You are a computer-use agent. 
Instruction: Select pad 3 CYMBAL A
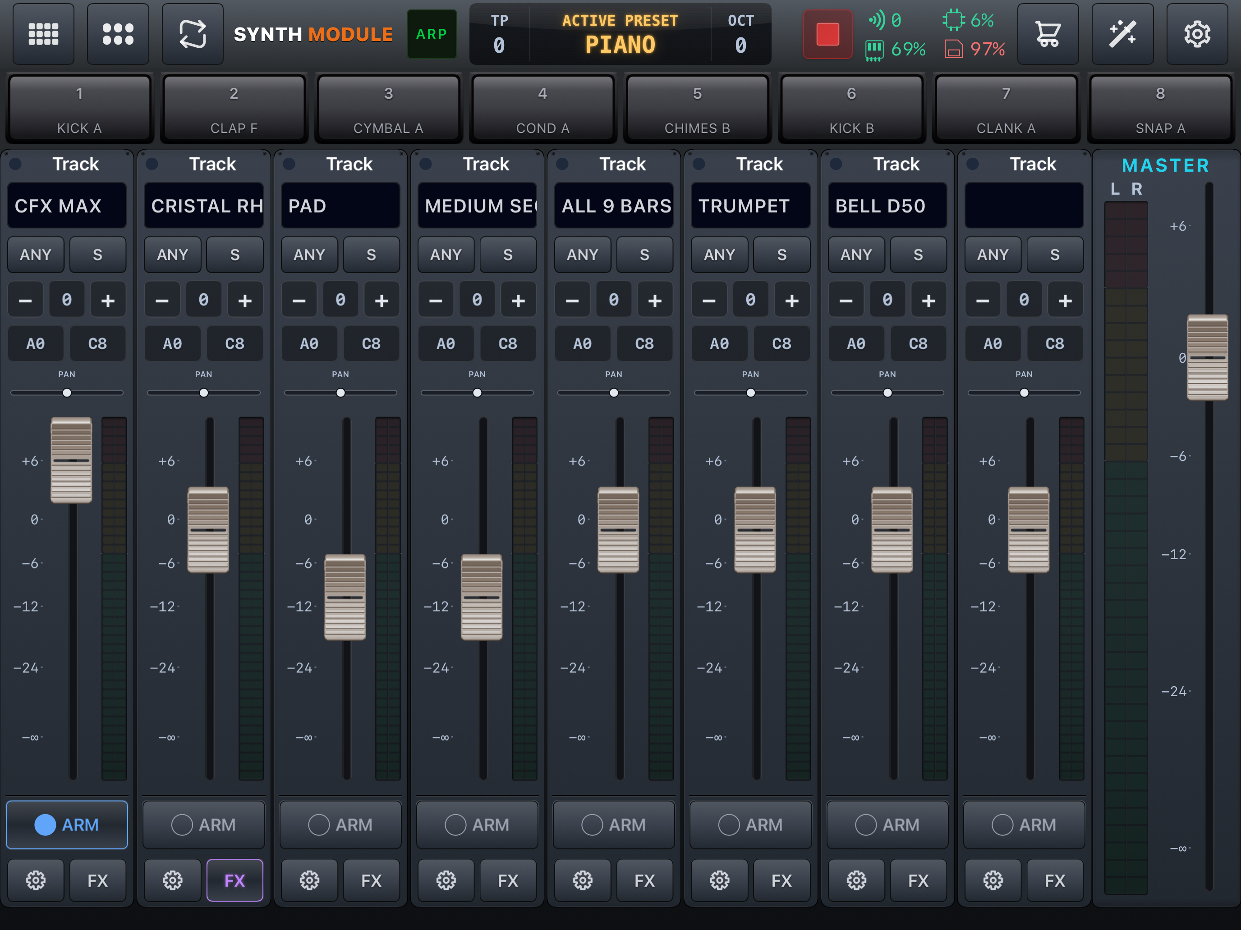tap(388, 108)
